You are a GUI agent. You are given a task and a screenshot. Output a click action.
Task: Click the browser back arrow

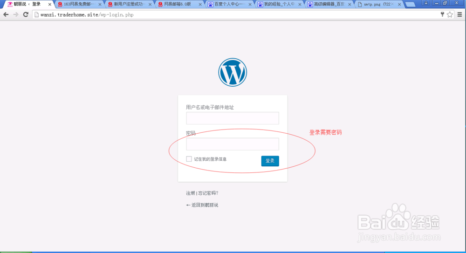[6, 14]
